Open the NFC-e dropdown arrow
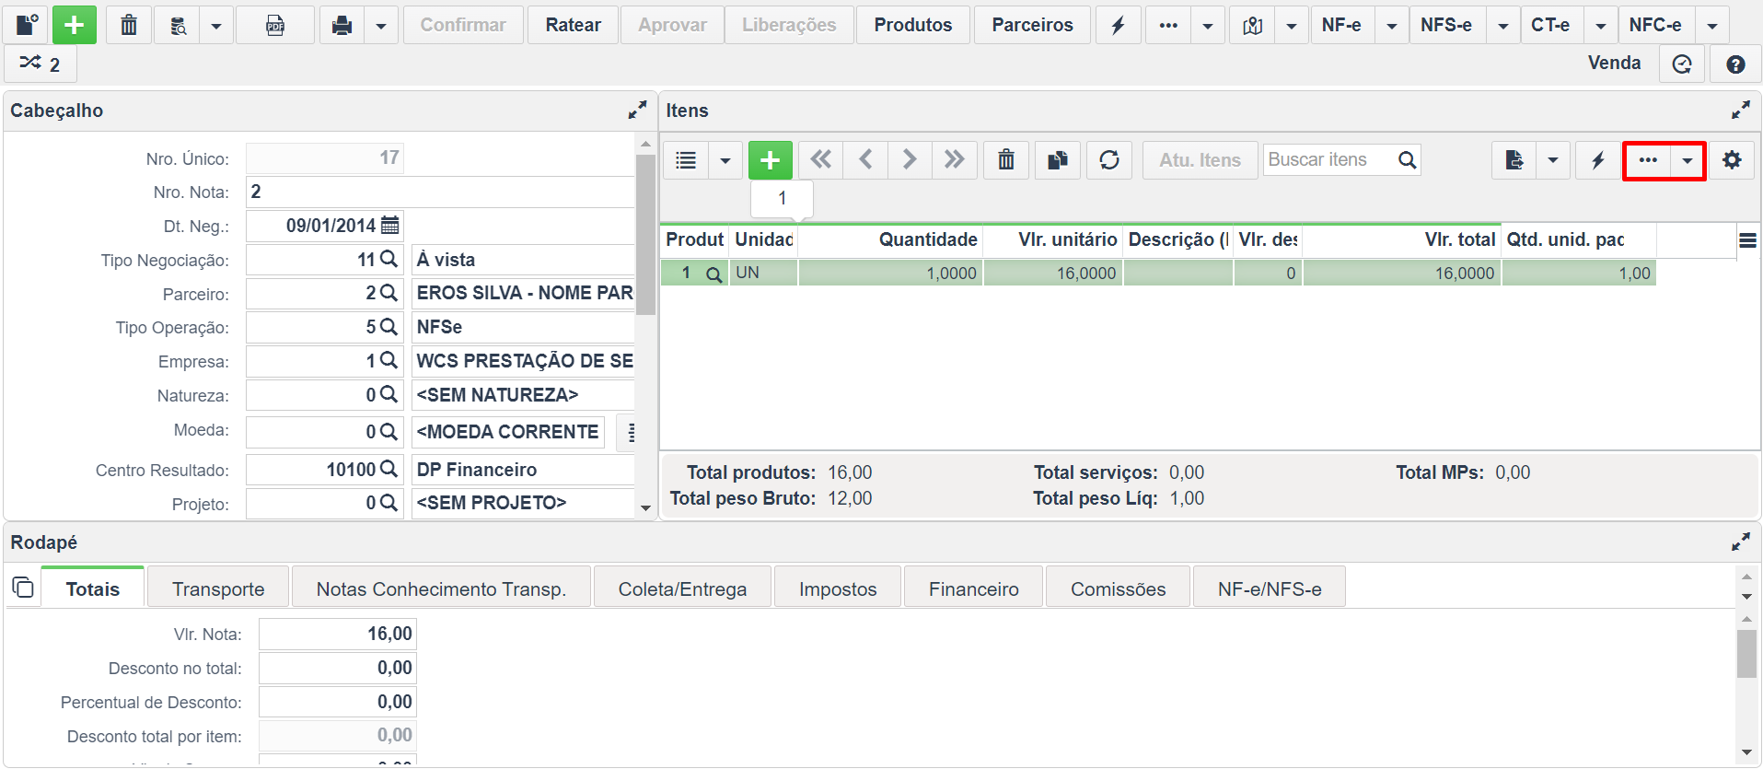The width and height of the screenshot is (1763, 769). [x=1711, y=25]
